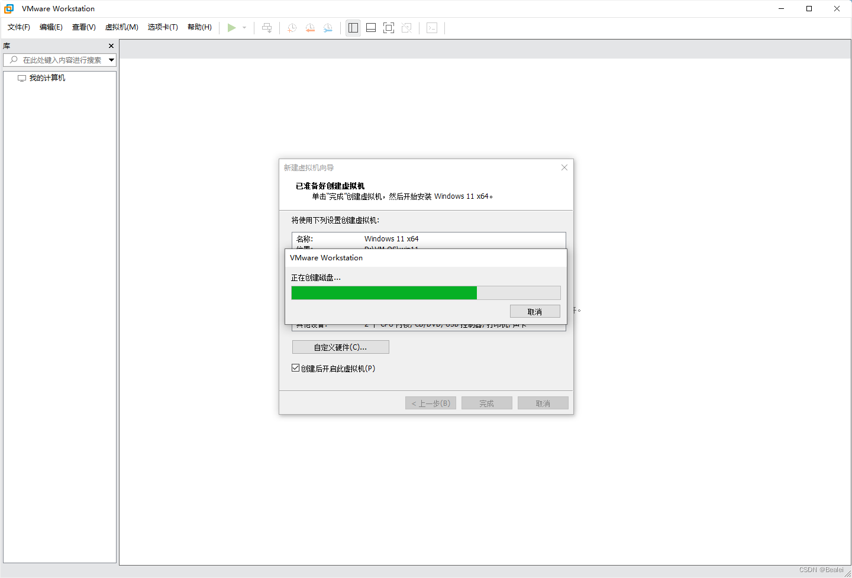
Task: Enter full screen mode icon
Action: click(x=389, y=28)
